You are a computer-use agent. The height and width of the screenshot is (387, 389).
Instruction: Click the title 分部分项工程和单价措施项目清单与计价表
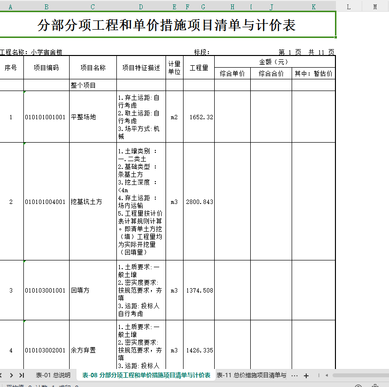[x=167, y=25]
